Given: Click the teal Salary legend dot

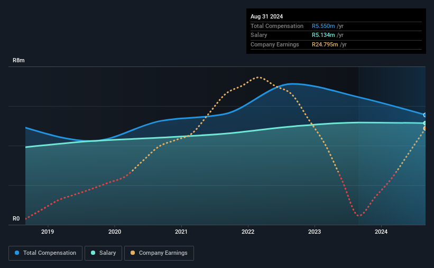Looking at the screenshot, I should [93, 253].
